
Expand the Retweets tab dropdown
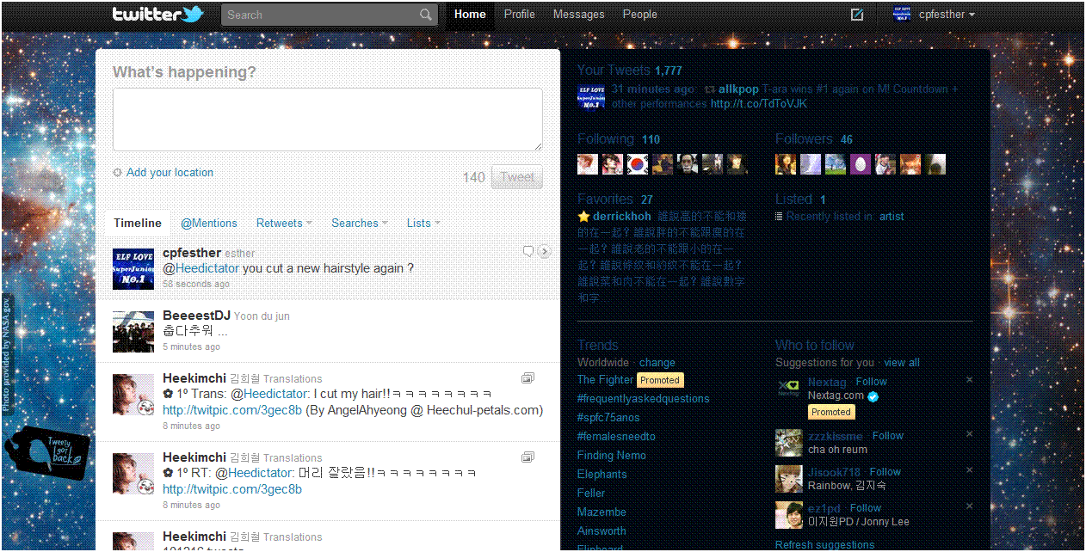[284, 223]
